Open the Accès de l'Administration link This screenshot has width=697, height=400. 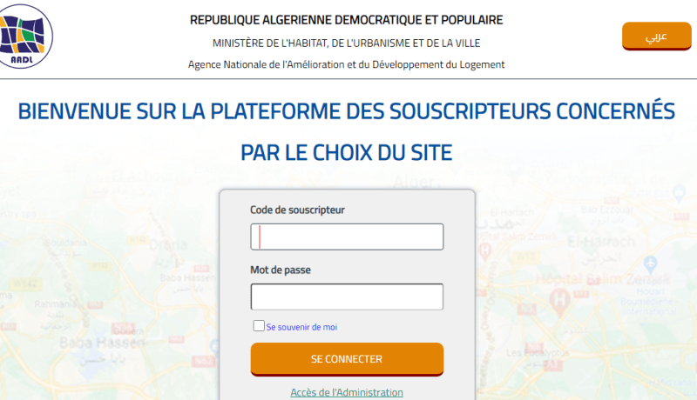347,392
